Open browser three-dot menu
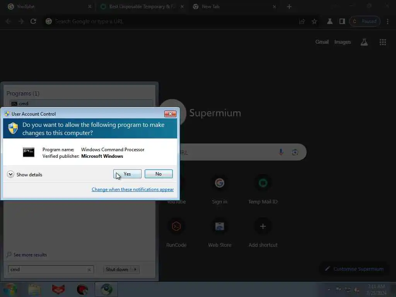 tap(387, 22)
